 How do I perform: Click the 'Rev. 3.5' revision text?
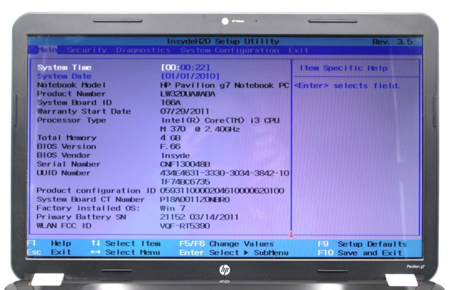click(x=392, y=42)
